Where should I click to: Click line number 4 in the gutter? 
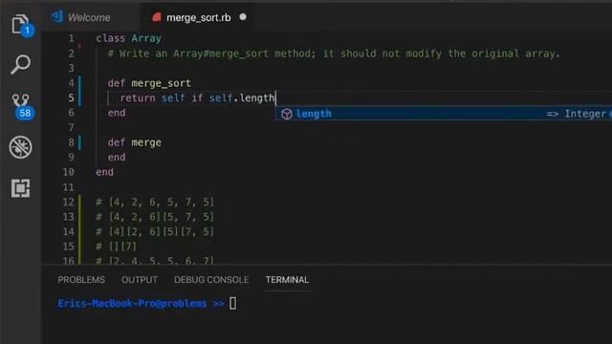coord(71,83)
